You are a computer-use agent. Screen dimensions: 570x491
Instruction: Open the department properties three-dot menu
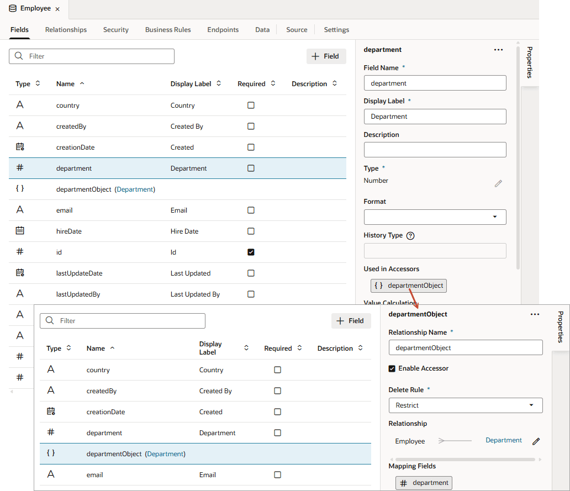point(498,50)
